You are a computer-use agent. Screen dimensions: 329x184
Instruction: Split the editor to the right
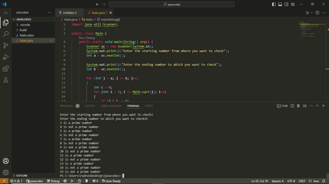pyautogui.click(x=317, y=13)
